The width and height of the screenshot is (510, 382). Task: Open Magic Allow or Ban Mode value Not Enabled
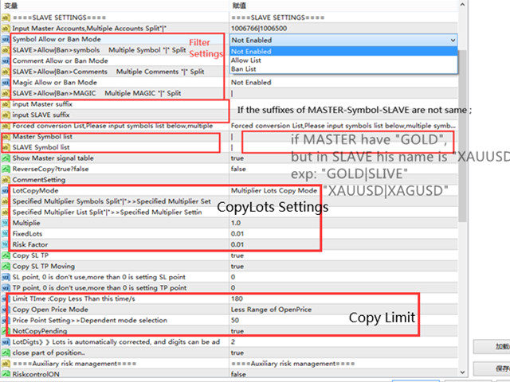(251, 83)
